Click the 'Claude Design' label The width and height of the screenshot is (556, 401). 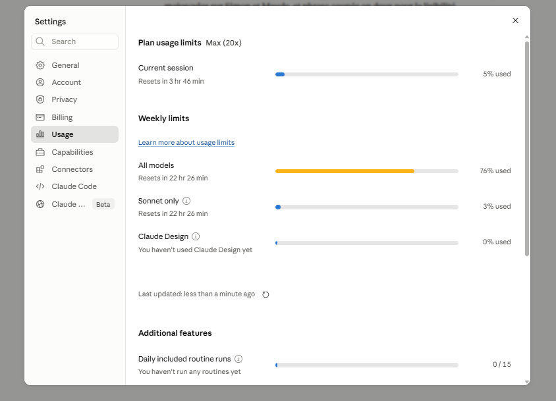(x=163, y=236)
